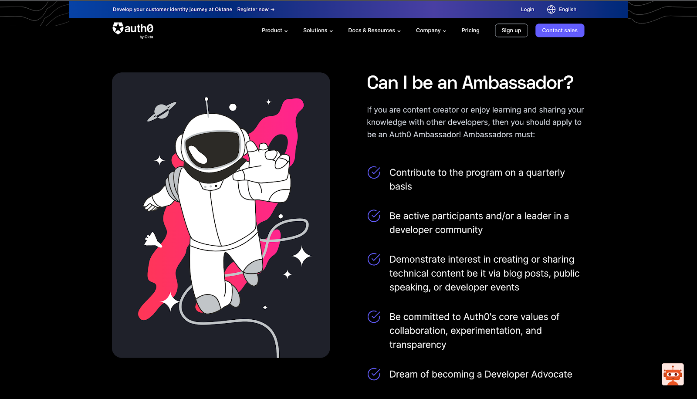This screenshot has width=697, height=399.
Task: Open the 'Register now' Oktane link
Action: (253, 9)
